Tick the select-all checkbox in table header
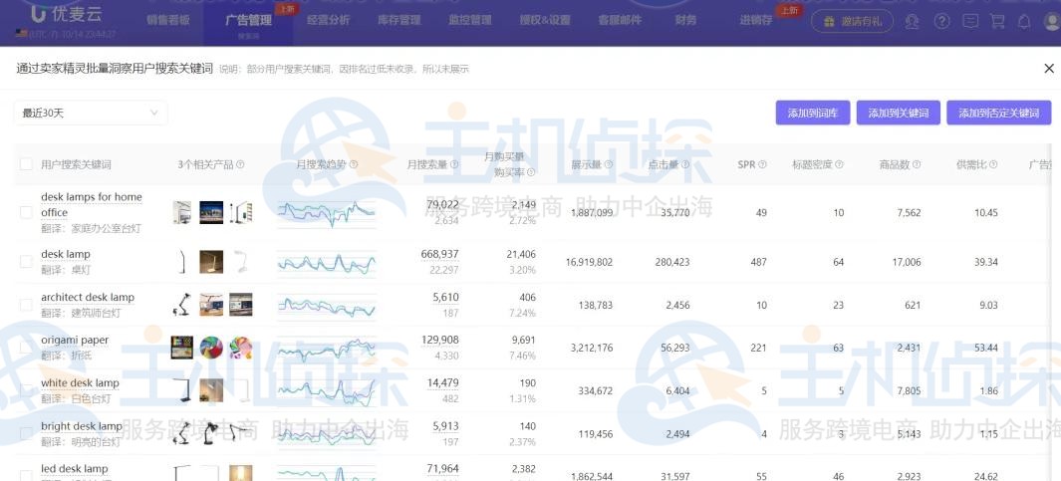The height and width of the screenshot is (481, 1061). click(x=26, y=163)
